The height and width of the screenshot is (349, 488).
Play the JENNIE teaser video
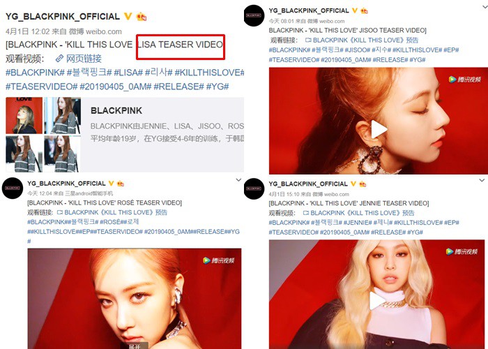click(376, 301)
